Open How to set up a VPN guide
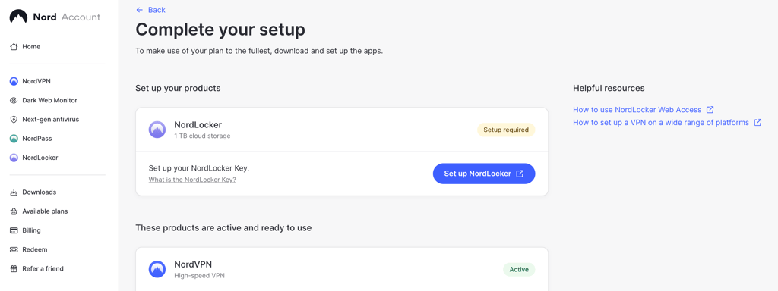Image resolution: width=778 pixels, height=291 pixels. [x=661, y=123]
